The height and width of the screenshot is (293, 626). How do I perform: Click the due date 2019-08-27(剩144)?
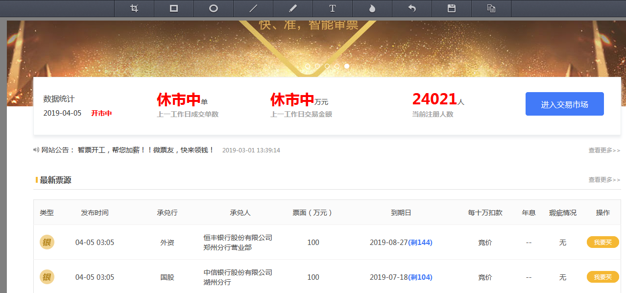click(x=401, y=243)
